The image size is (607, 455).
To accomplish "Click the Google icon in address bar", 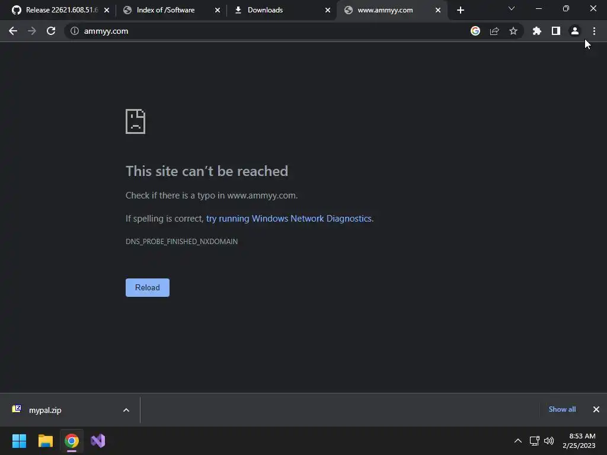I will coord(475,31).
